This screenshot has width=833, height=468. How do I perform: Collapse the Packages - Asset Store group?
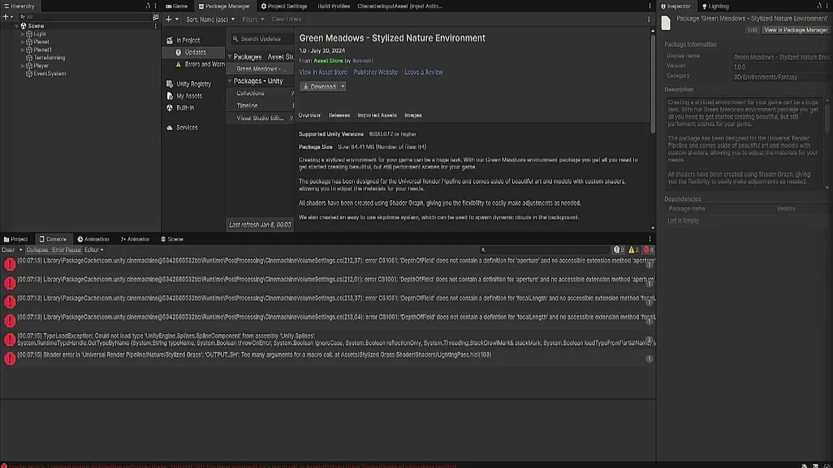230,57
